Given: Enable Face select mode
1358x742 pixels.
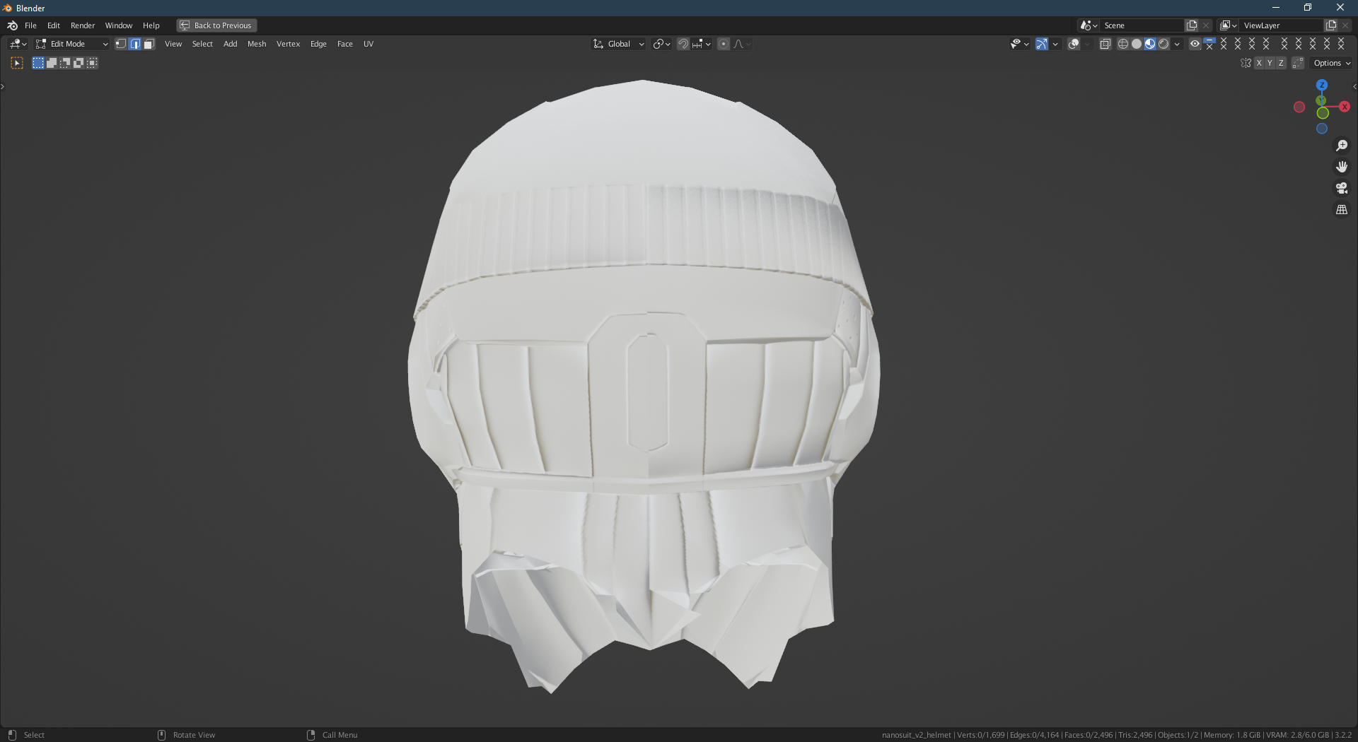Looking at the screenshot, I should click(x=149, y=44).
